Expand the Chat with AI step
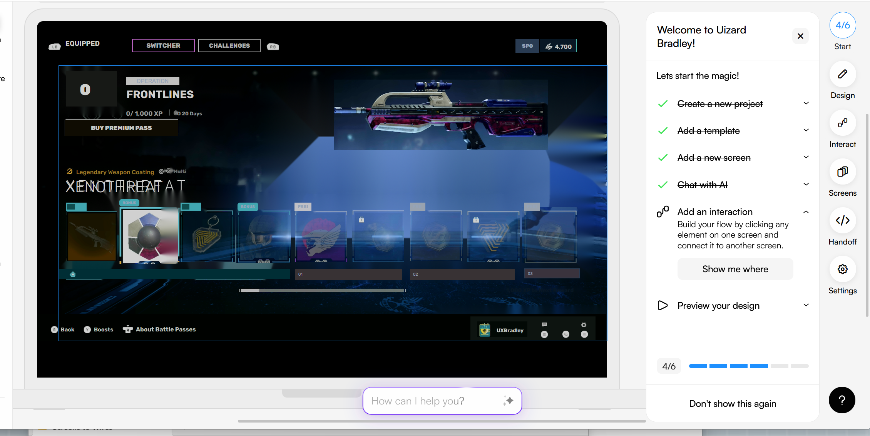 (806, 184)
